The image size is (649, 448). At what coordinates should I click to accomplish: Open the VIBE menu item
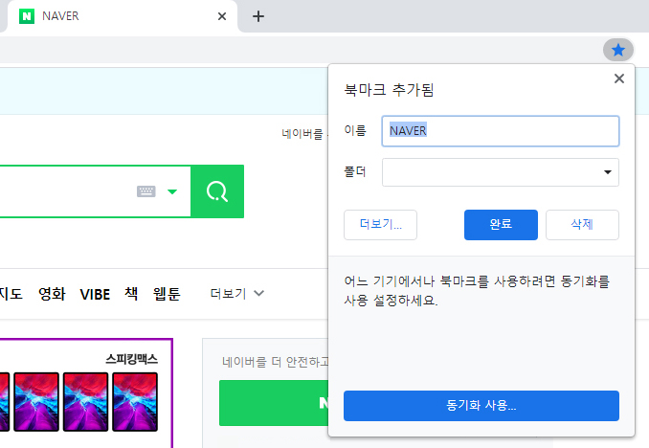pos(95,295)
